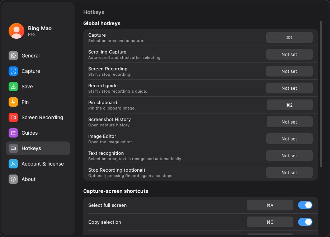Screen dimensions: 330x237
Task: Edit the Select full screen ⌘A shortcut
Action: point(270,205)
